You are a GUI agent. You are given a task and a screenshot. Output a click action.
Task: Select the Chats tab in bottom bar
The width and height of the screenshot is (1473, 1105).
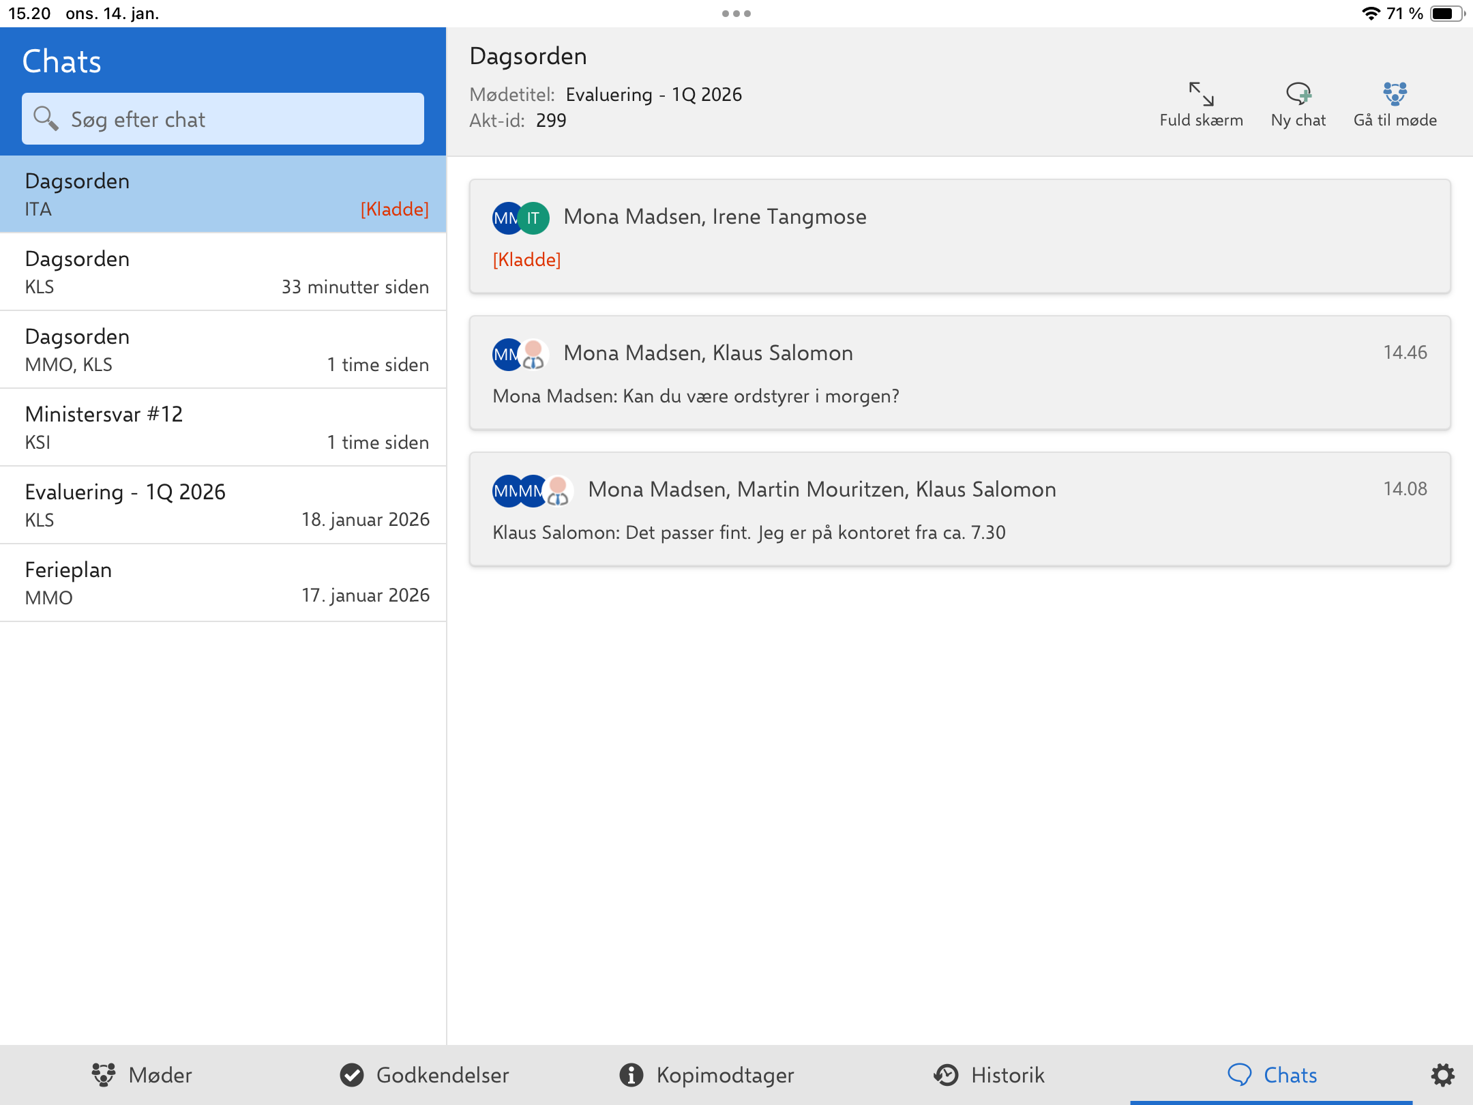click(x=1272, y=1075)
